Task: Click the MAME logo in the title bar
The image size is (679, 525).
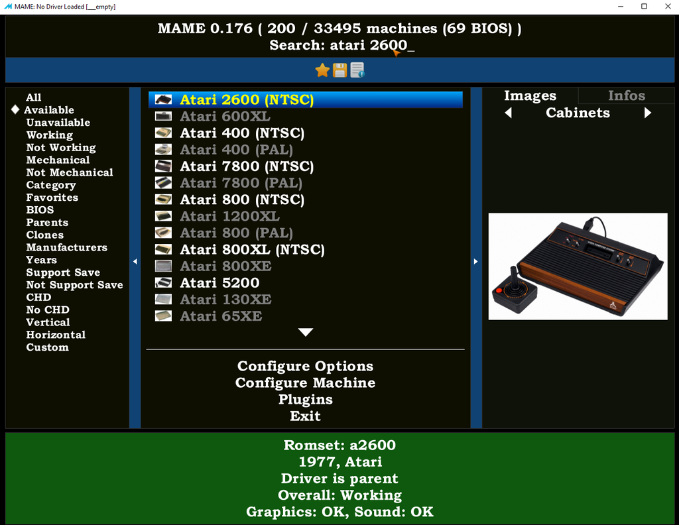Action: [x=8, y=7]
